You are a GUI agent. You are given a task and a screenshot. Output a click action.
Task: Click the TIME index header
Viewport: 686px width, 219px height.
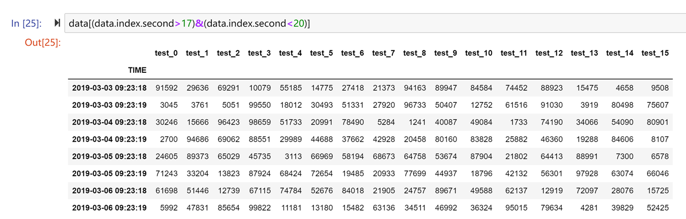click(137, 70)
